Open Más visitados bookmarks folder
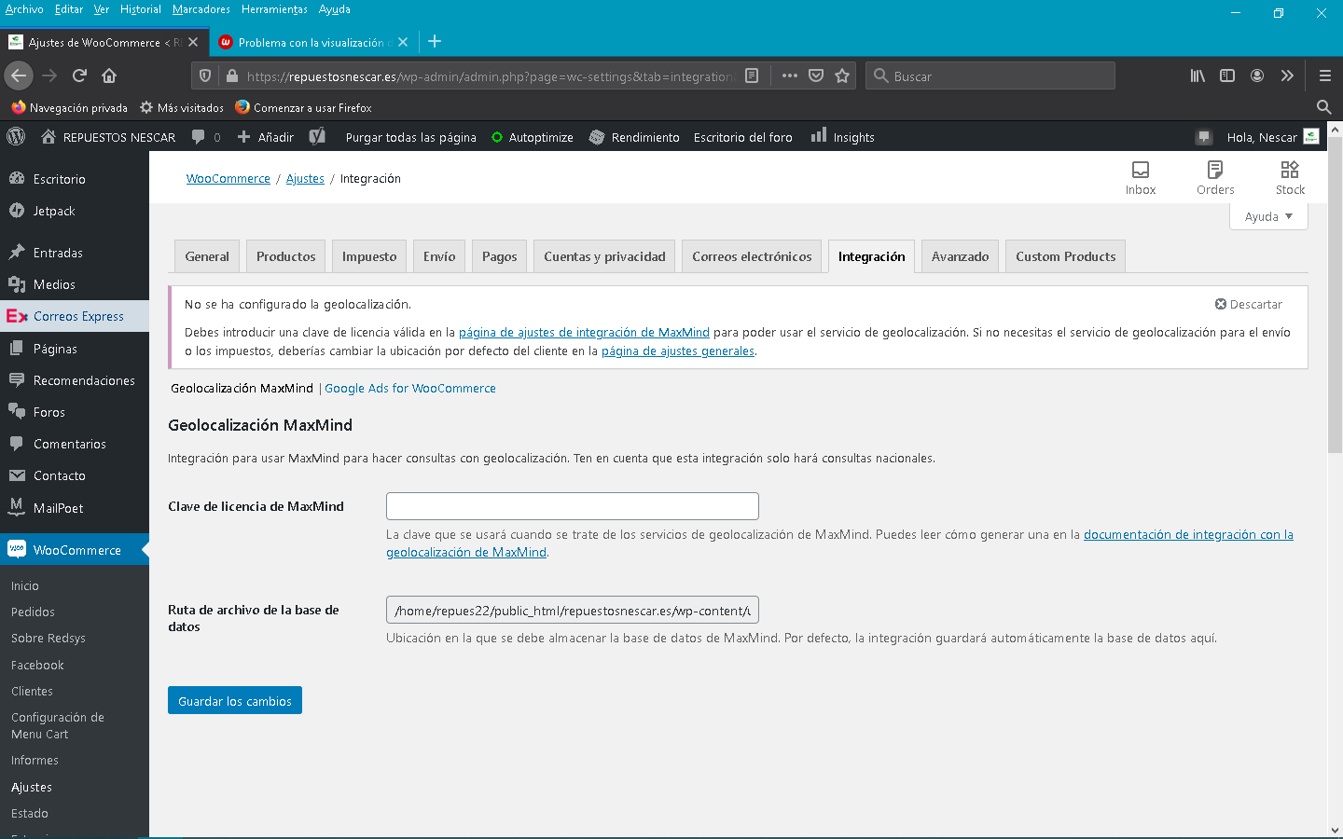 click(x=182, y=107)
